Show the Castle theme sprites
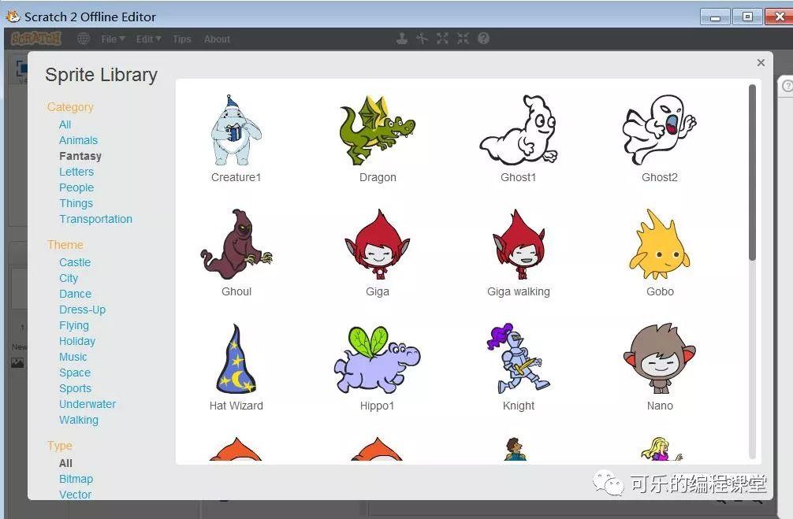 [75, 262]
